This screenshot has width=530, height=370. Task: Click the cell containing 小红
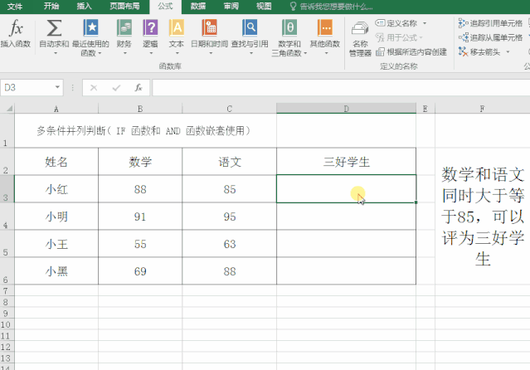56,189
